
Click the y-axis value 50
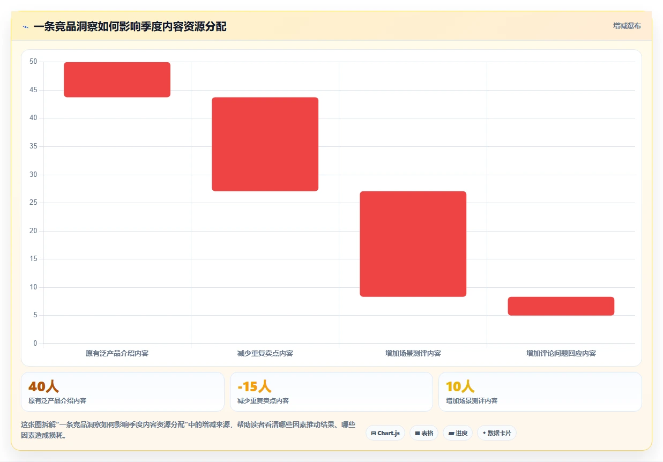tap(33, 62)
